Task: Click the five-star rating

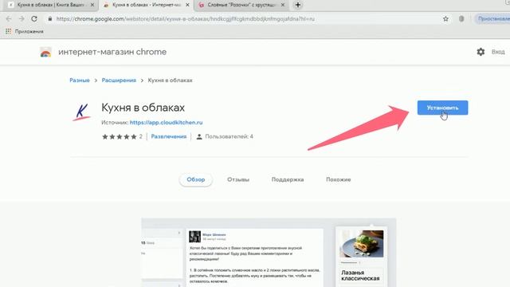Action: (120, 136)
